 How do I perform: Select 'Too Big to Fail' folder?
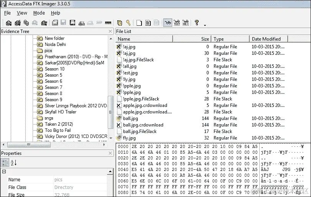[58, 130]
